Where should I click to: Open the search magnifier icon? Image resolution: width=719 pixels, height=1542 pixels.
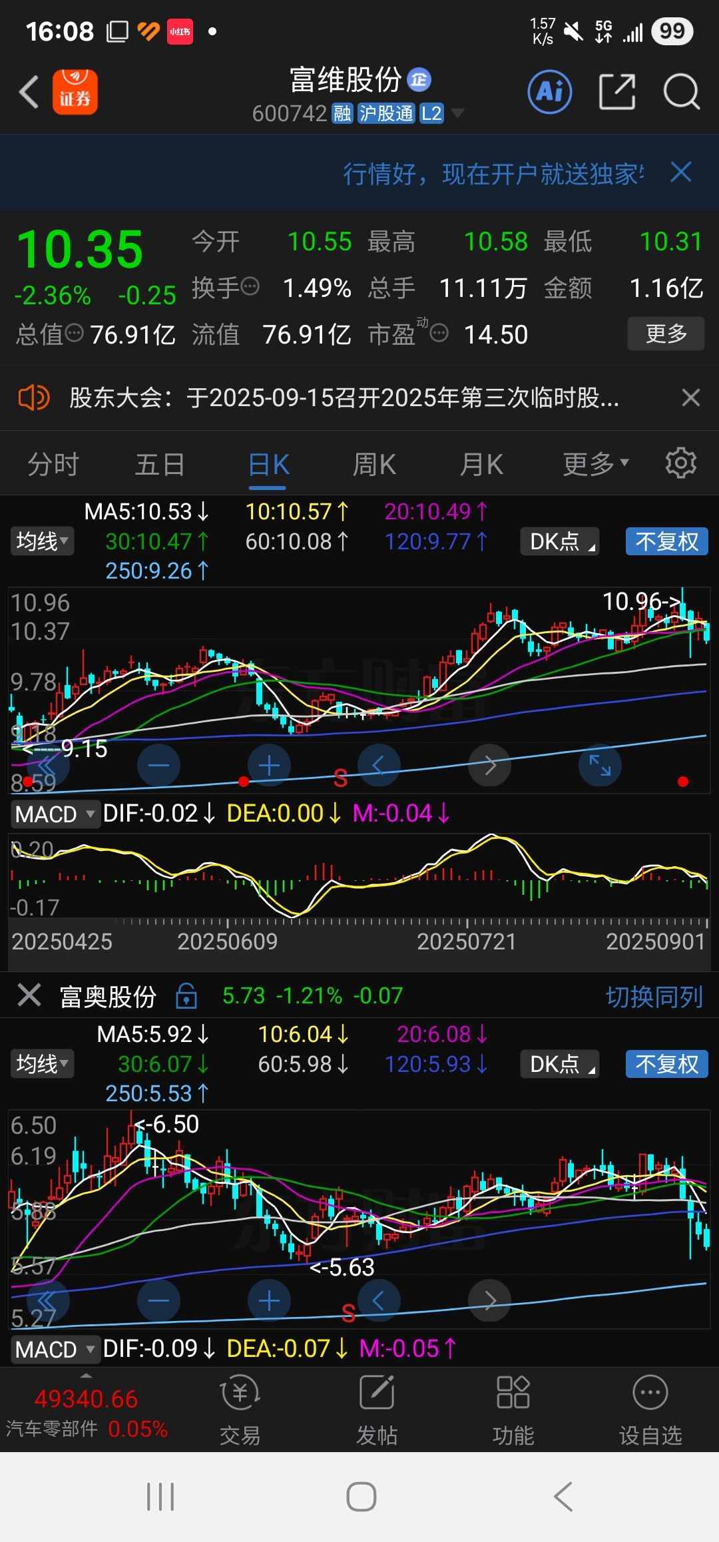click(x=682, y=92)
